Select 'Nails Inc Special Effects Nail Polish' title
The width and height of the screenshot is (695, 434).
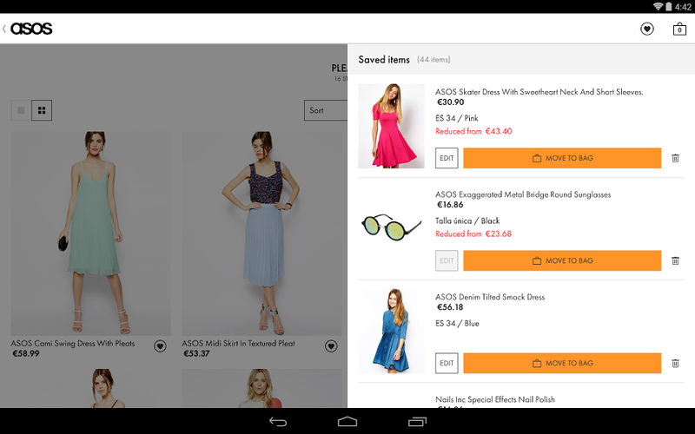495,399
